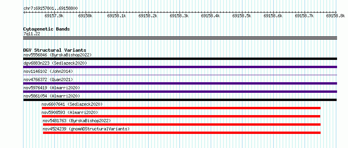Image resolution: width=348 pixels, height=148 pixels.
Task: Select the black bar under nsv5861054
Action: point(180,100)
